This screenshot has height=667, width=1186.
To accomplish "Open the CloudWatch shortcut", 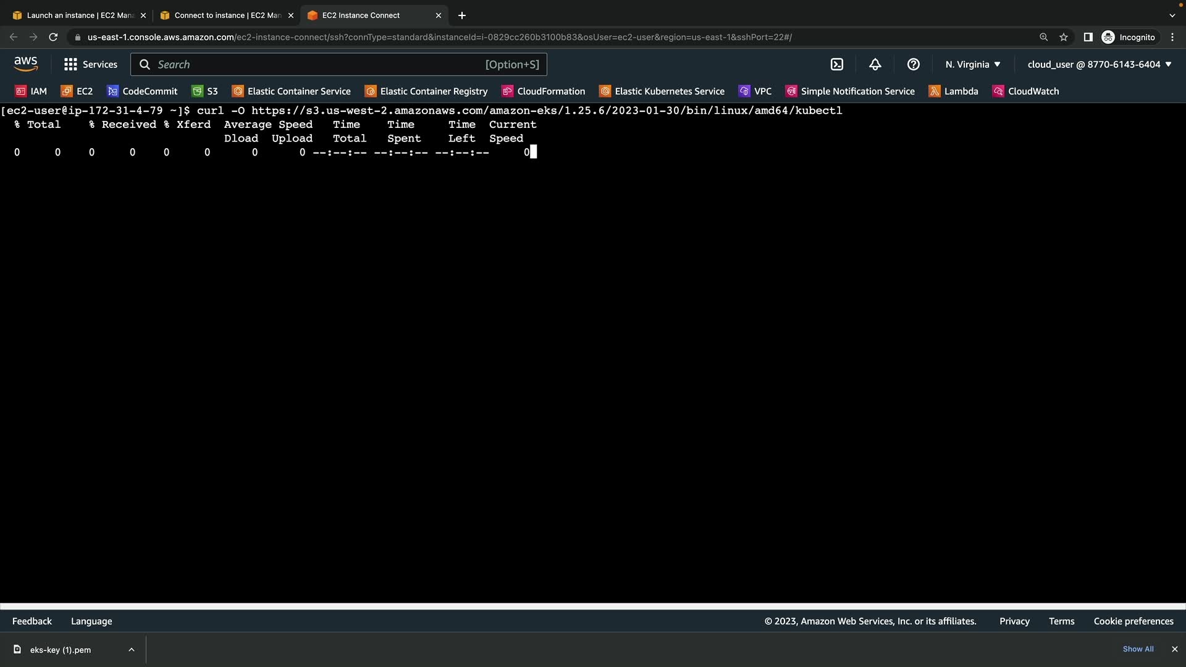I will point(1025,91).
